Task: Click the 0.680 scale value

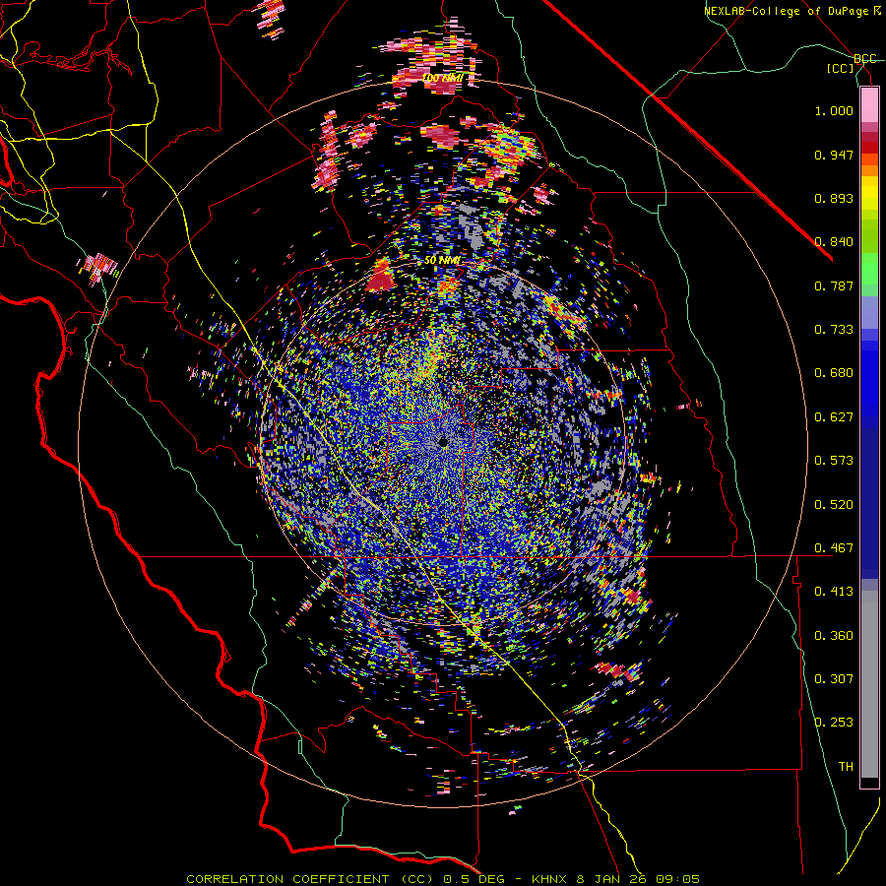Action: pos(834,373)
